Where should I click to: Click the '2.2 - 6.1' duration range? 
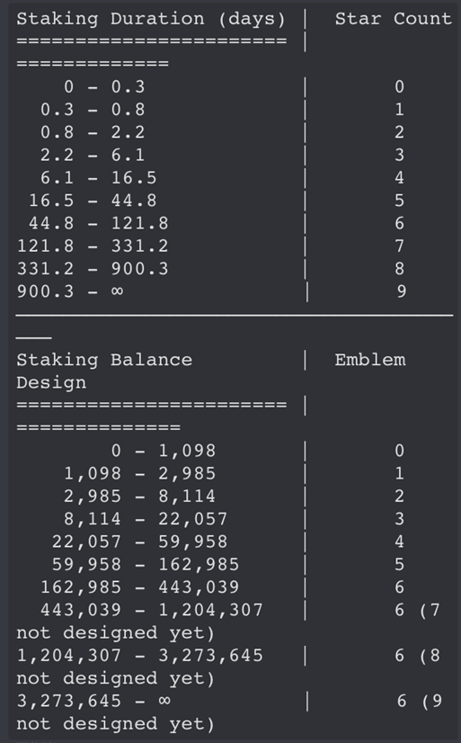tap(93, 155)
